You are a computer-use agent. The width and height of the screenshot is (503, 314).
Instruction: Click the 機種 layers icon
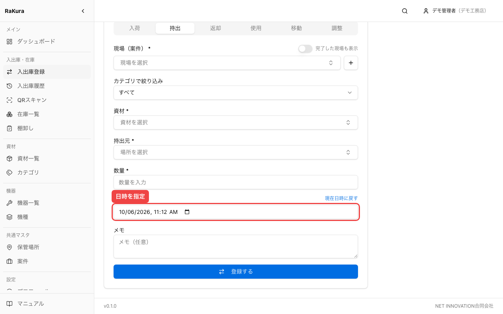[9, 217]
